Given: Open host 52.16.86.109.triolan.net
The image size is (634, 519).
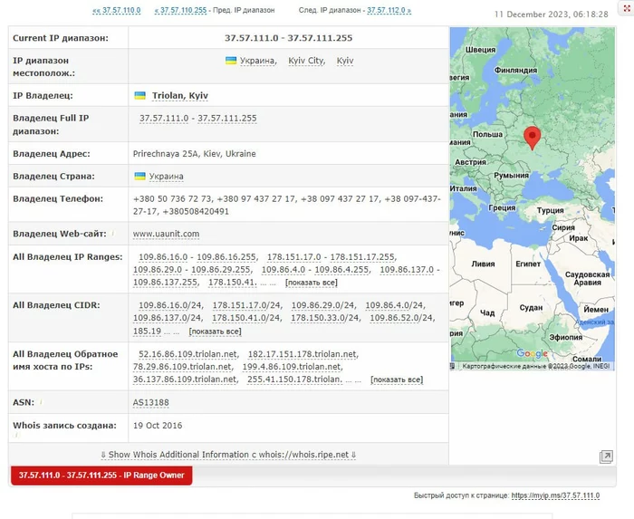Looking at the screenshot, I should [x=188, y=354].
